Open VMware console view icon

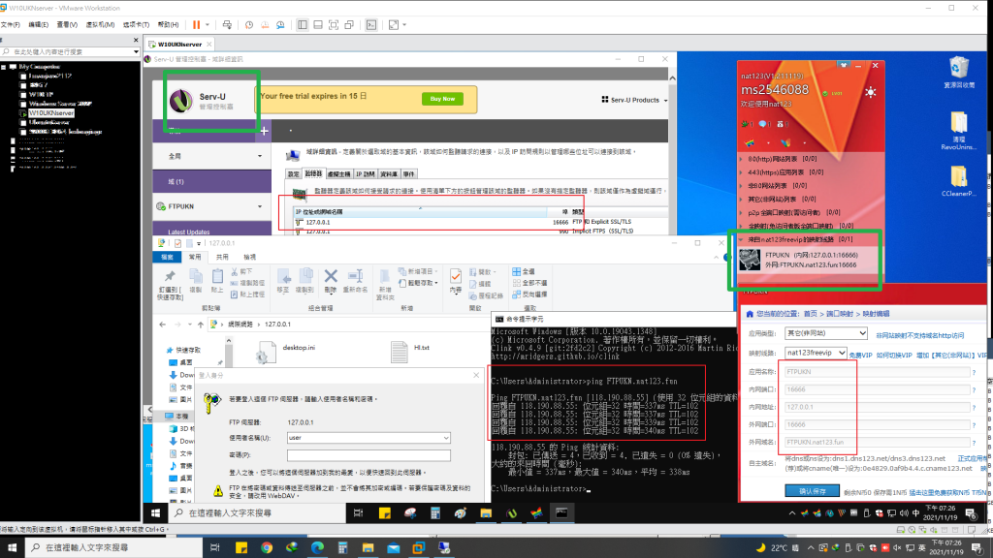click(x=371, y=24)
